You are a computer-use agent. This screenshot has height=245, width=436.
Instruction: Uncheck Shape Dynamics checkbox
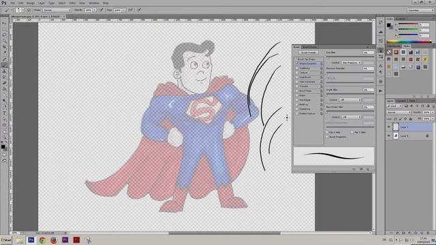[x=297, y=63]
